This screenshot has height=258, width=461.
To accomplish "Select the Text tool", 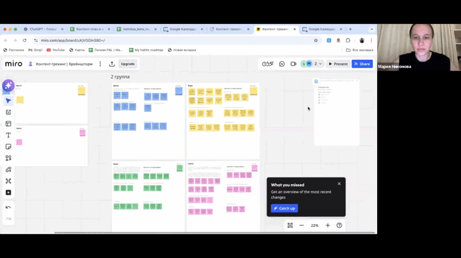I will tap(8, 135).
